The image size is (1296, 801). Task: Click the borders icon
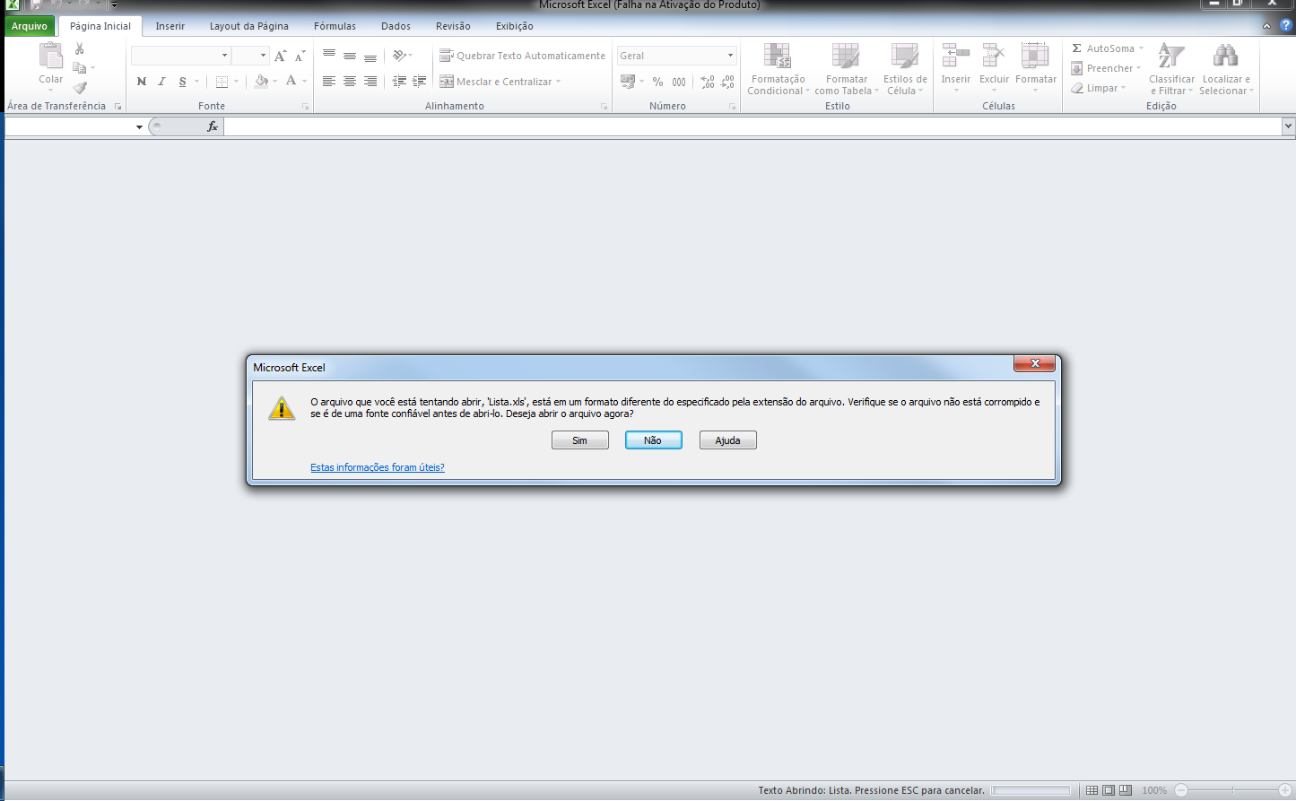222,82
